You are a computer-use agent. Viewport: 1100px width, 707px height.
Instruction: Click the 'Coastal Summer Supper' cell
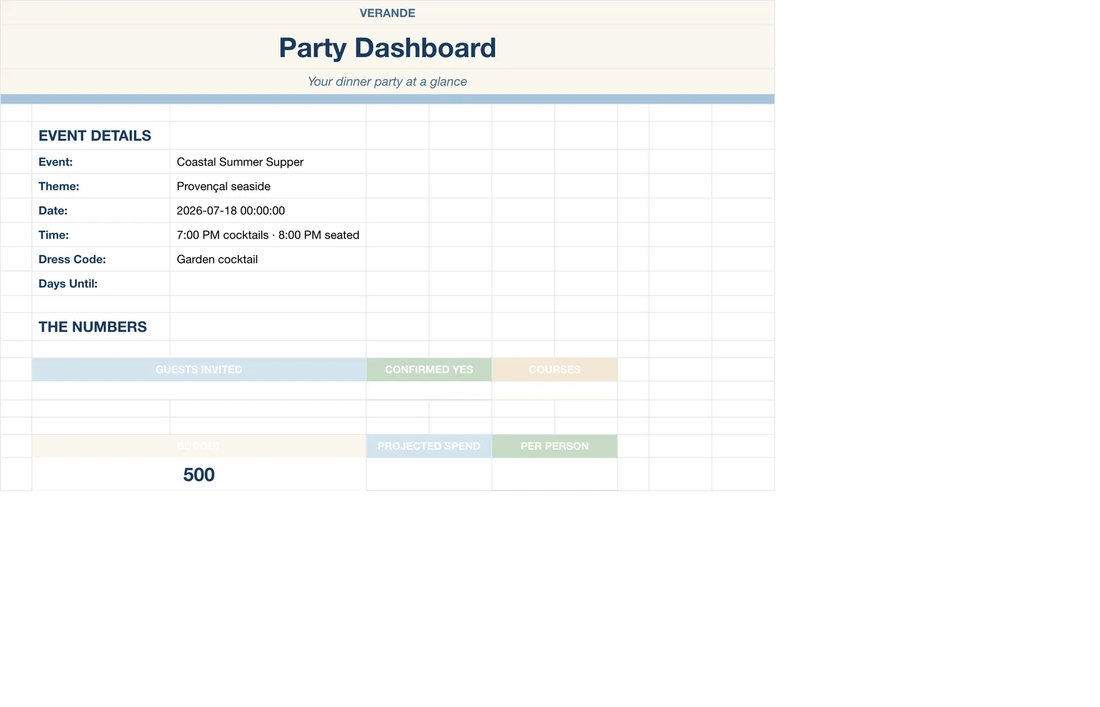point(268,162)
